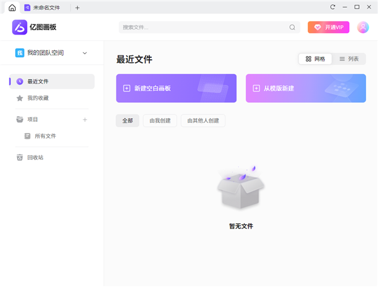Click 从模版新建 button
Image resolution: width=378 pixels, height=287 pixels.
point(306,89)
